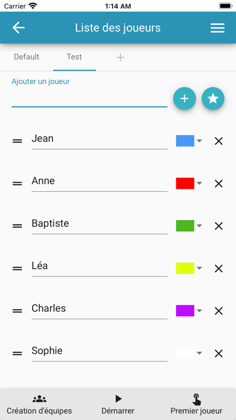Choose Premier joueur at the bottom
Image resolution: width=236 pixels, height=420 pixels.
(x=196, y=404)
